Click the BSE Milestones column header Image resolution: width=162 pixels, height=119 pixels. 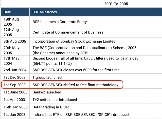tap(45, 12)
